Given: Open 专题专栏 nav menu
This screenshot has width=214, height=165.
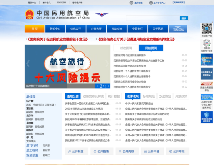Looking at the screenshot, I should click(x=137, y=29).
